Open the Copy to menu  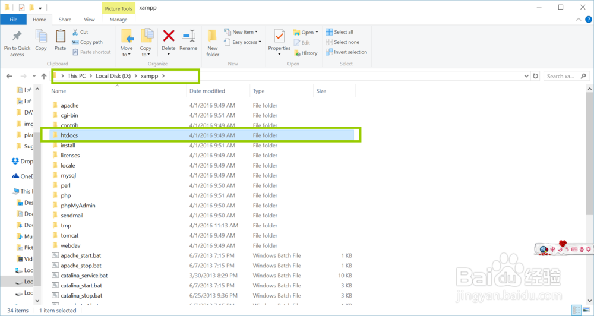[146, 43]
